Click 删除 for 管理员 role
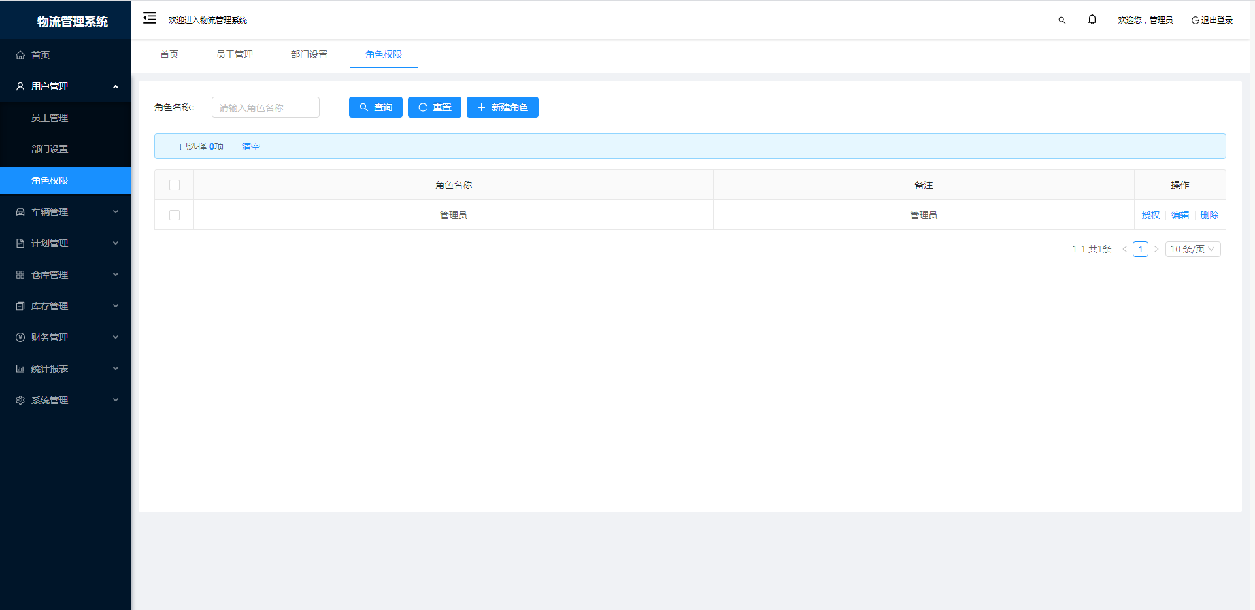Screen dimensions: 1255x610 1209,215
